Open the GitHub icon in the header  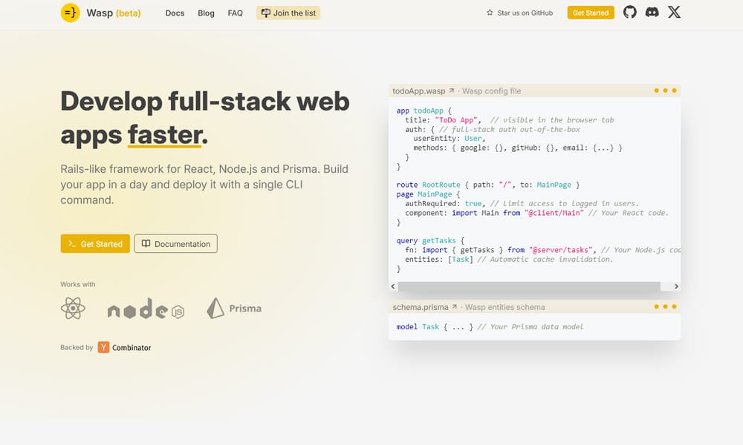point(630,13)
